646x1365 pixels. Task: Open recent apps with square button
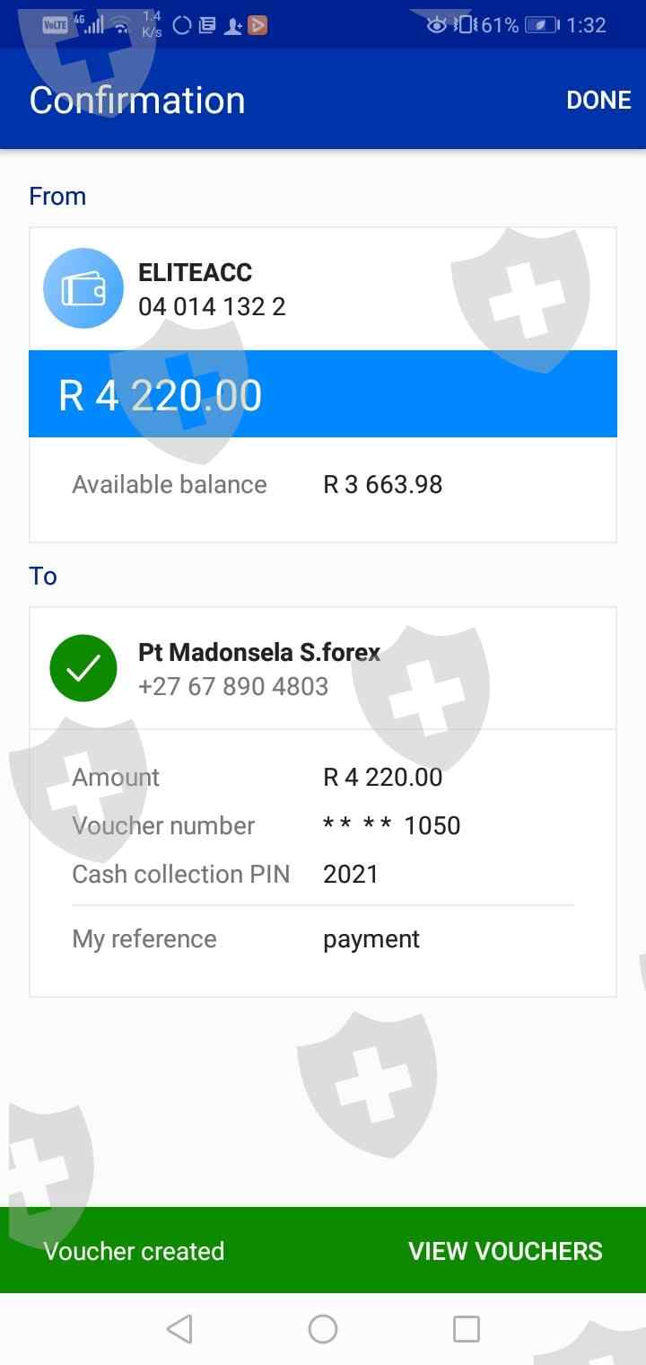tap(466, 1328)
